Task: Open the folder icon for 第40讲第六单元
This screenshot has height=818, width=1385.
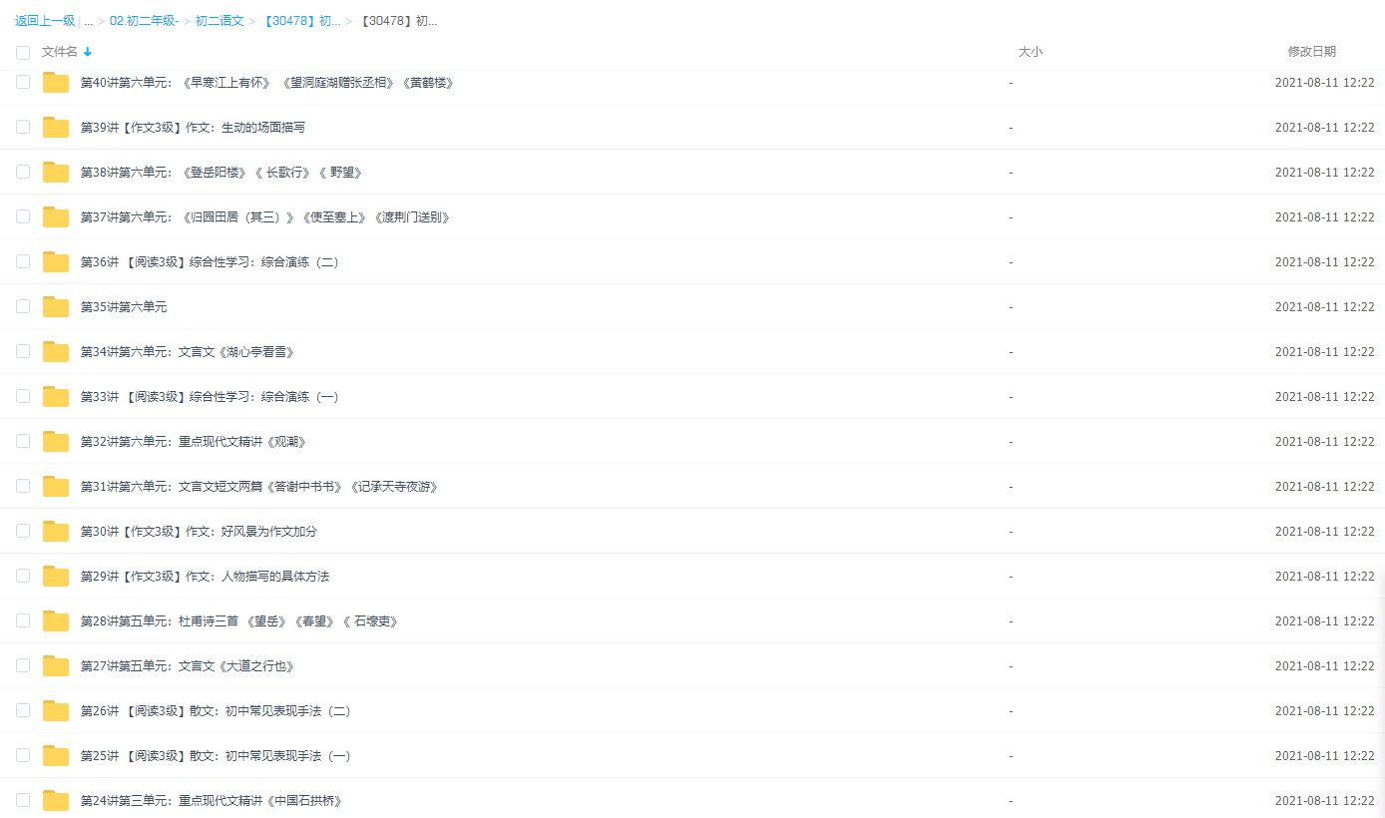Action: point(56,83)
